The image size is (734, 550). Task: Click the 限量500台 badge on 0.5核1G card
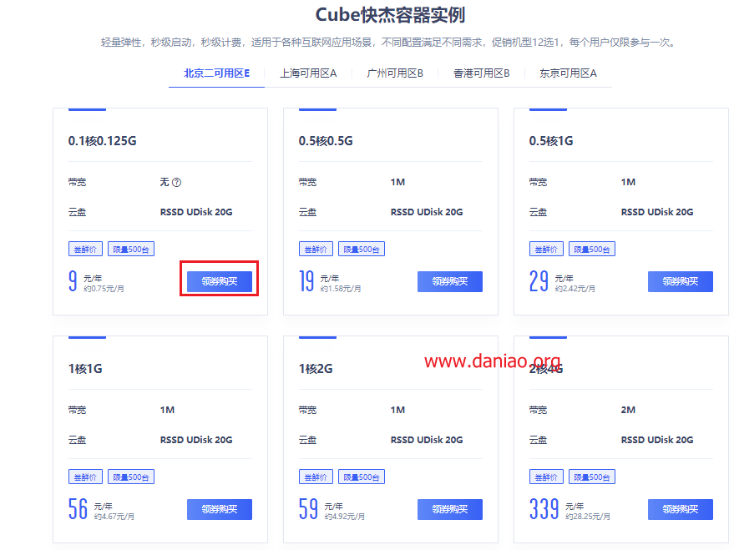(591, 249)
